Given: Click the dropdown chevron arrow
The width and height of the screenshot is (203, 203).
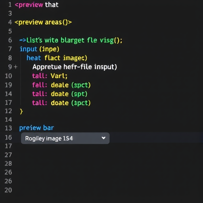Looking at the screenshot, I should tap(103, 138).
